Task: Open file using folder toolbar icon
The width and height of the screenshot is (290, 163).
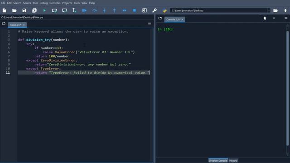Action: tap(14, 10)
